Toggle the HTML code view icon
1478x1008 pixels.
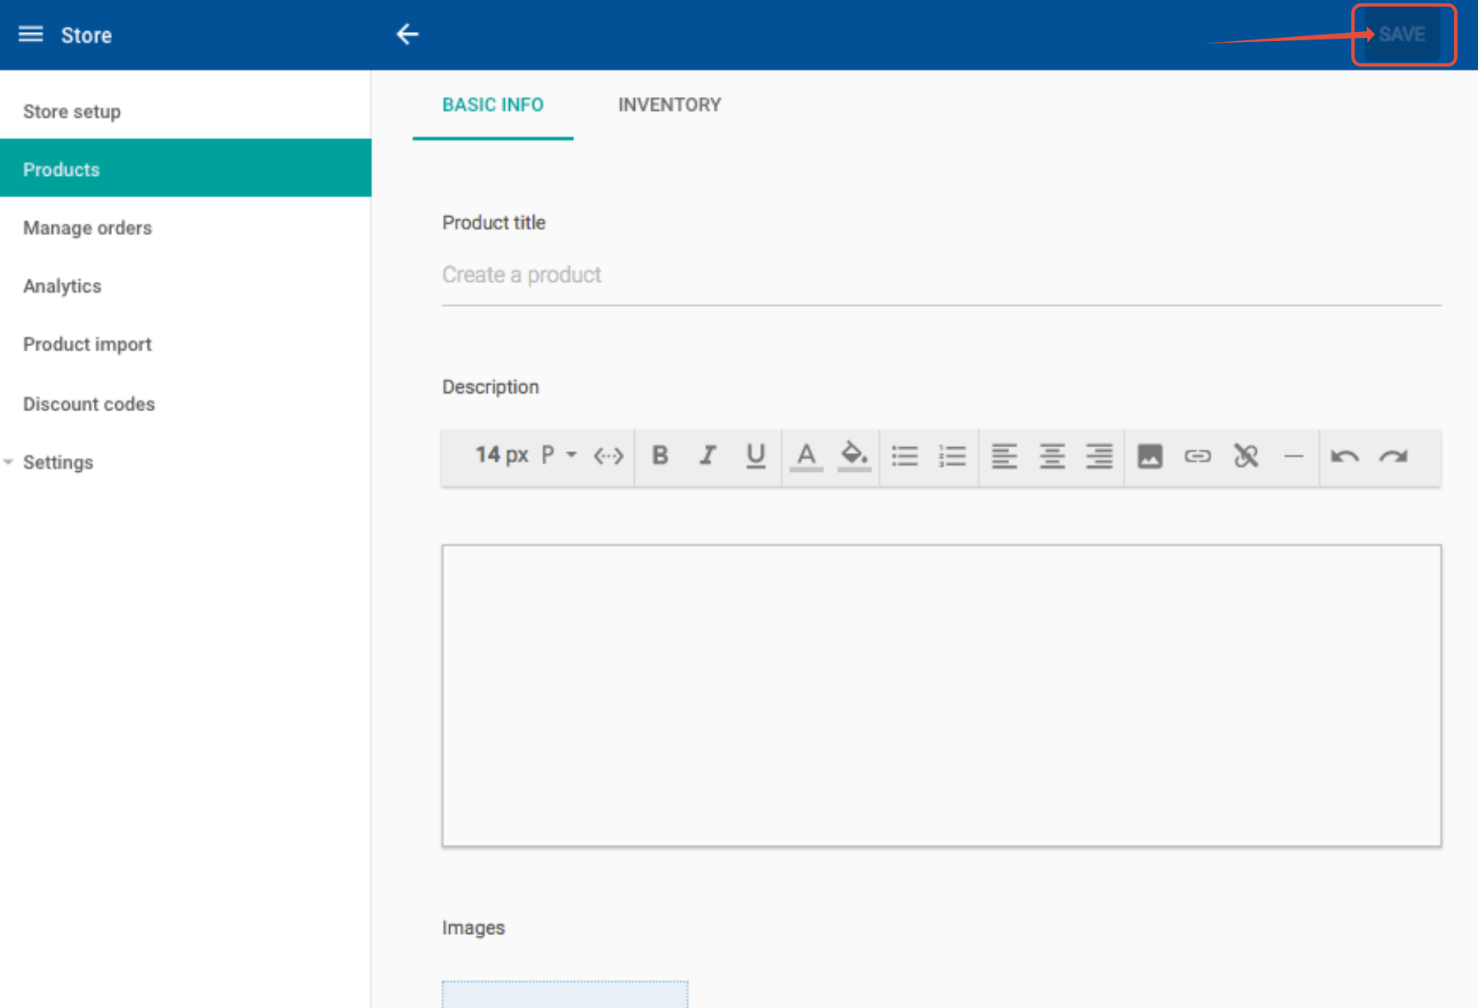coord(609,455)
